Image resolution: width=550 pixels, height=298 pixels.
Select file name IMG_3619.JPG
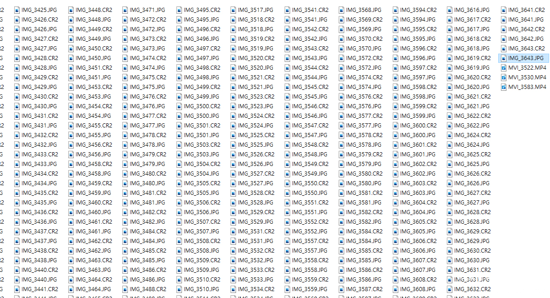(472, 67)
